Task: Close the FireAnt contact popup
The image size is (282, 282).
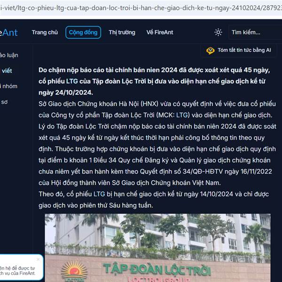Action: click(38, 259)
